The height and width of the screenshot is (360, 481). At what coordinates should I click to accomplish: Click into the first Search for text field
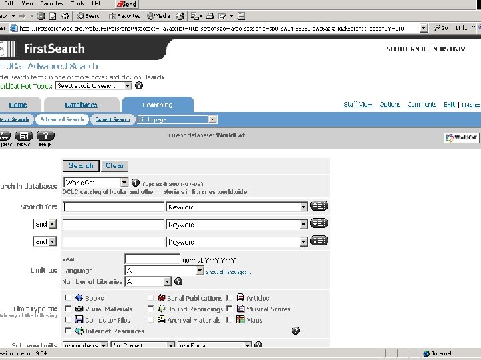(113, 207)
